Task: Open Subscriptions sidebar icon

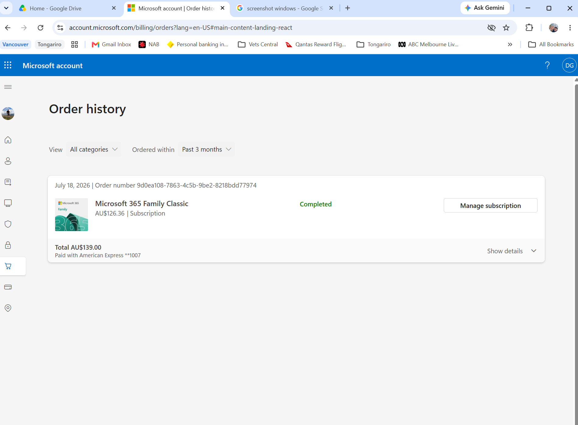Action: coord(8,182)
